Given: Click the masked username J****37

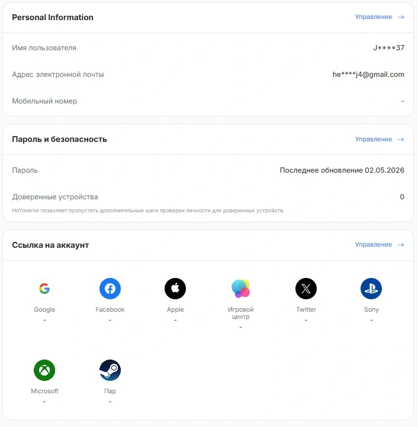Looking at the screenshot, I should pos(388,48).
